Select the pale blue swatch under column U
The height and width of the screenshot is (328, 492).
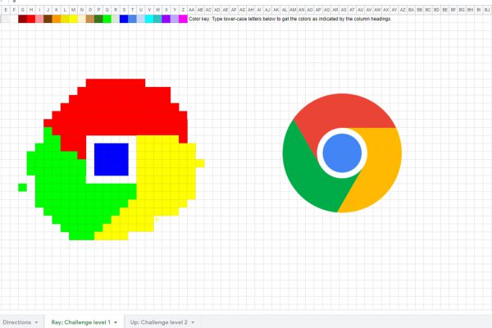click(141, 19)
